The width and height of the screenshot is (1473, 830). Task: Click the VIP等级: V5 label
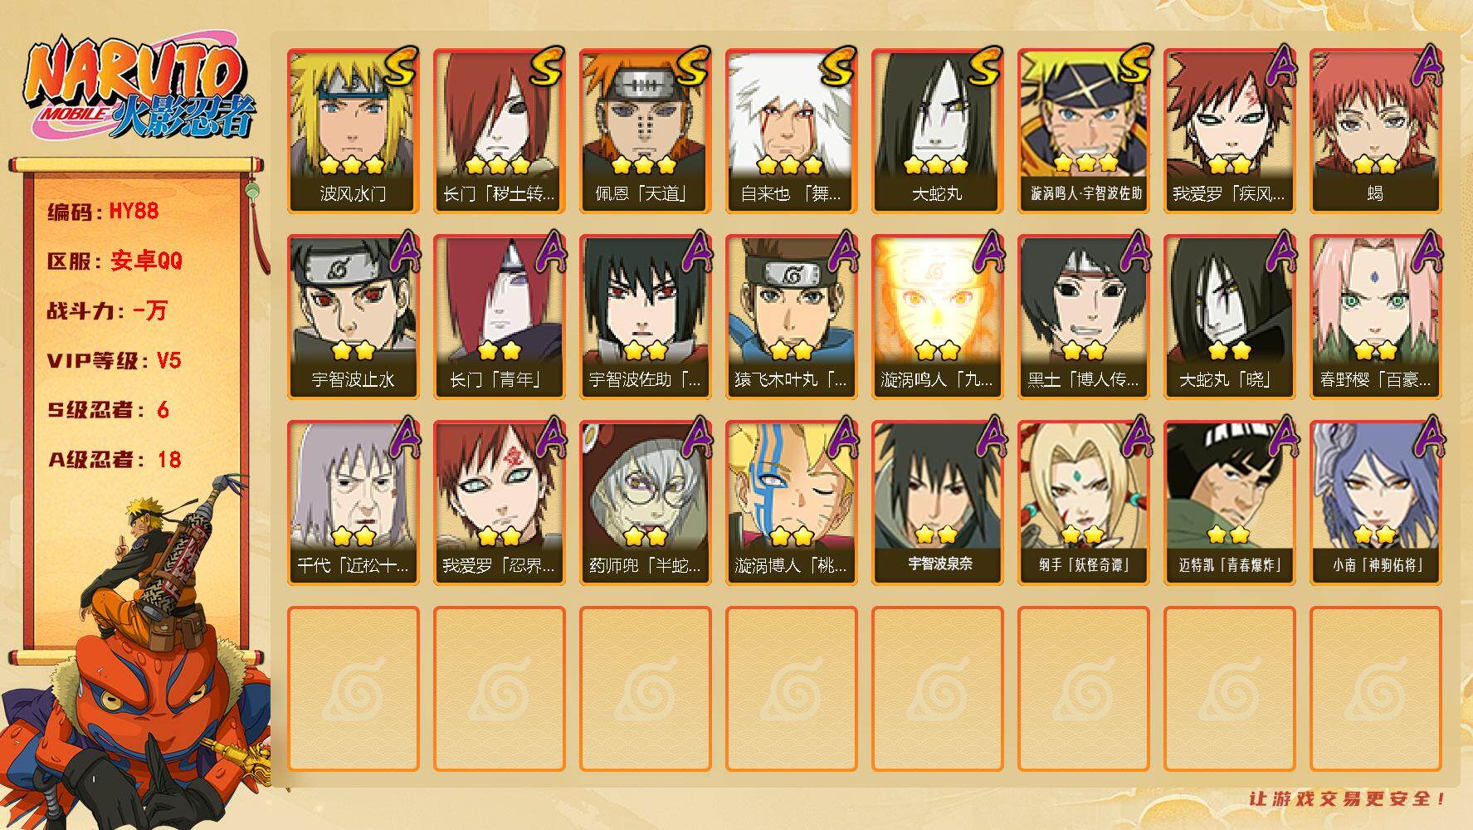(x=115, y=360)
